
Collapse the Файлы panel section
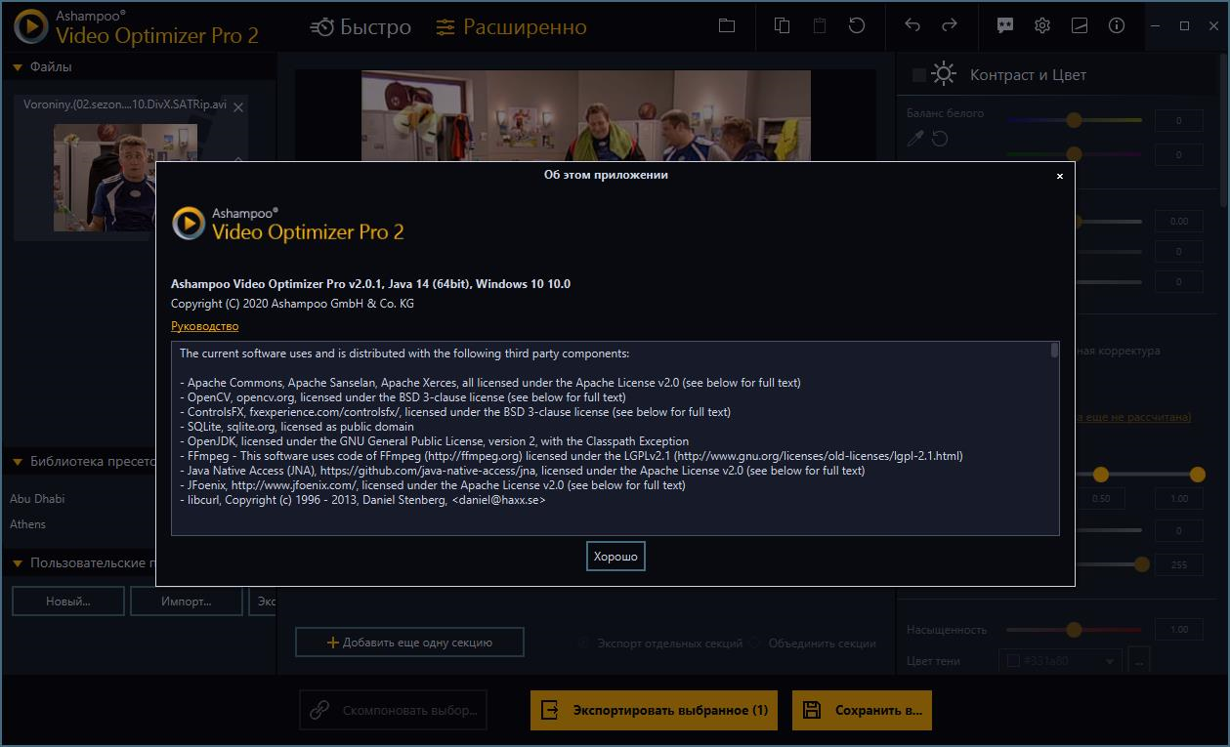click(18, 67)
